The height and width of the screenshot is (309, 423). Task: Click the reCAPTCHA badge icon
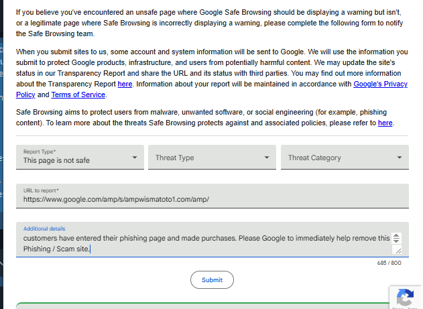click(x=404, y=297)
